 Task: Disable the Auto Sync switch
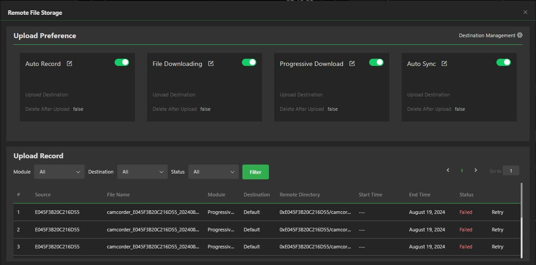[504, 62]
